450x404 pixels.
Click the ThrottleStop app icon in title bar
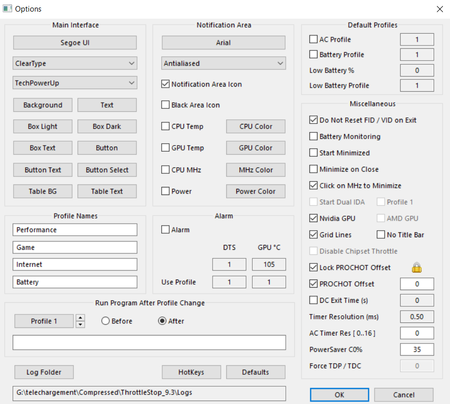(7, 9)
